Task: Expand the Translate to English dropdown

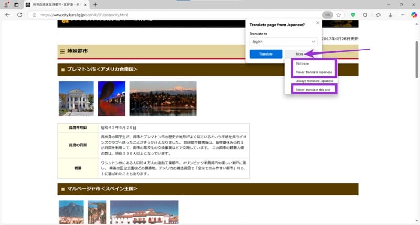Action: (x=283, y=41)
